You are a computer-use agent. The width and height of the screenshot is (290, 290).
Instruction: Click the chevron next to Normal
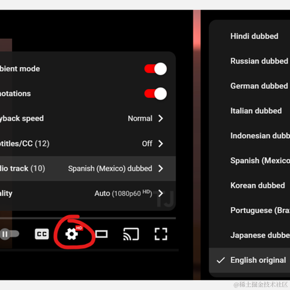[161, 118]
